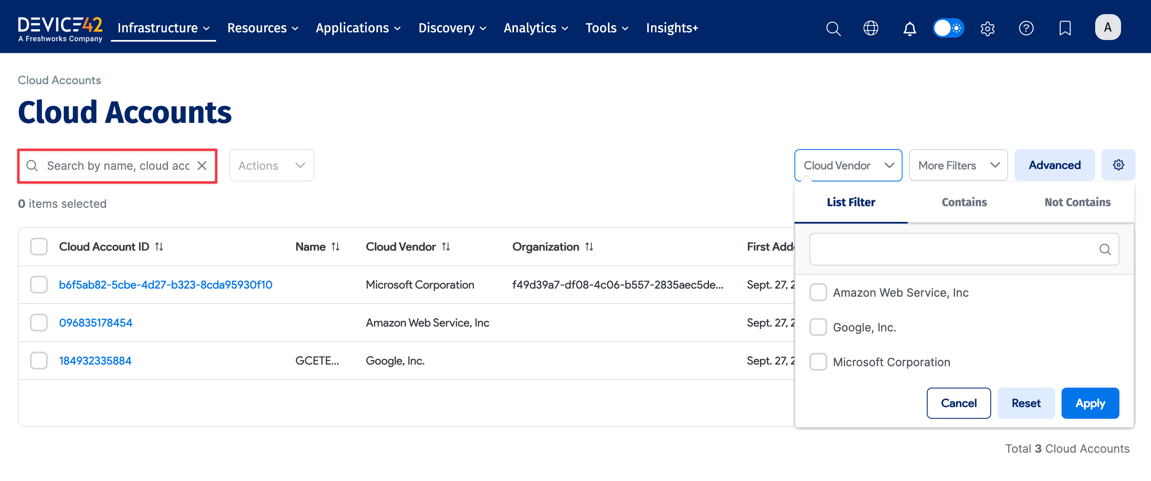Open the top-right settings gear icon
The height and width of the screenshot is (481, 1151).
pyautogui.click(x=987, y=28)
